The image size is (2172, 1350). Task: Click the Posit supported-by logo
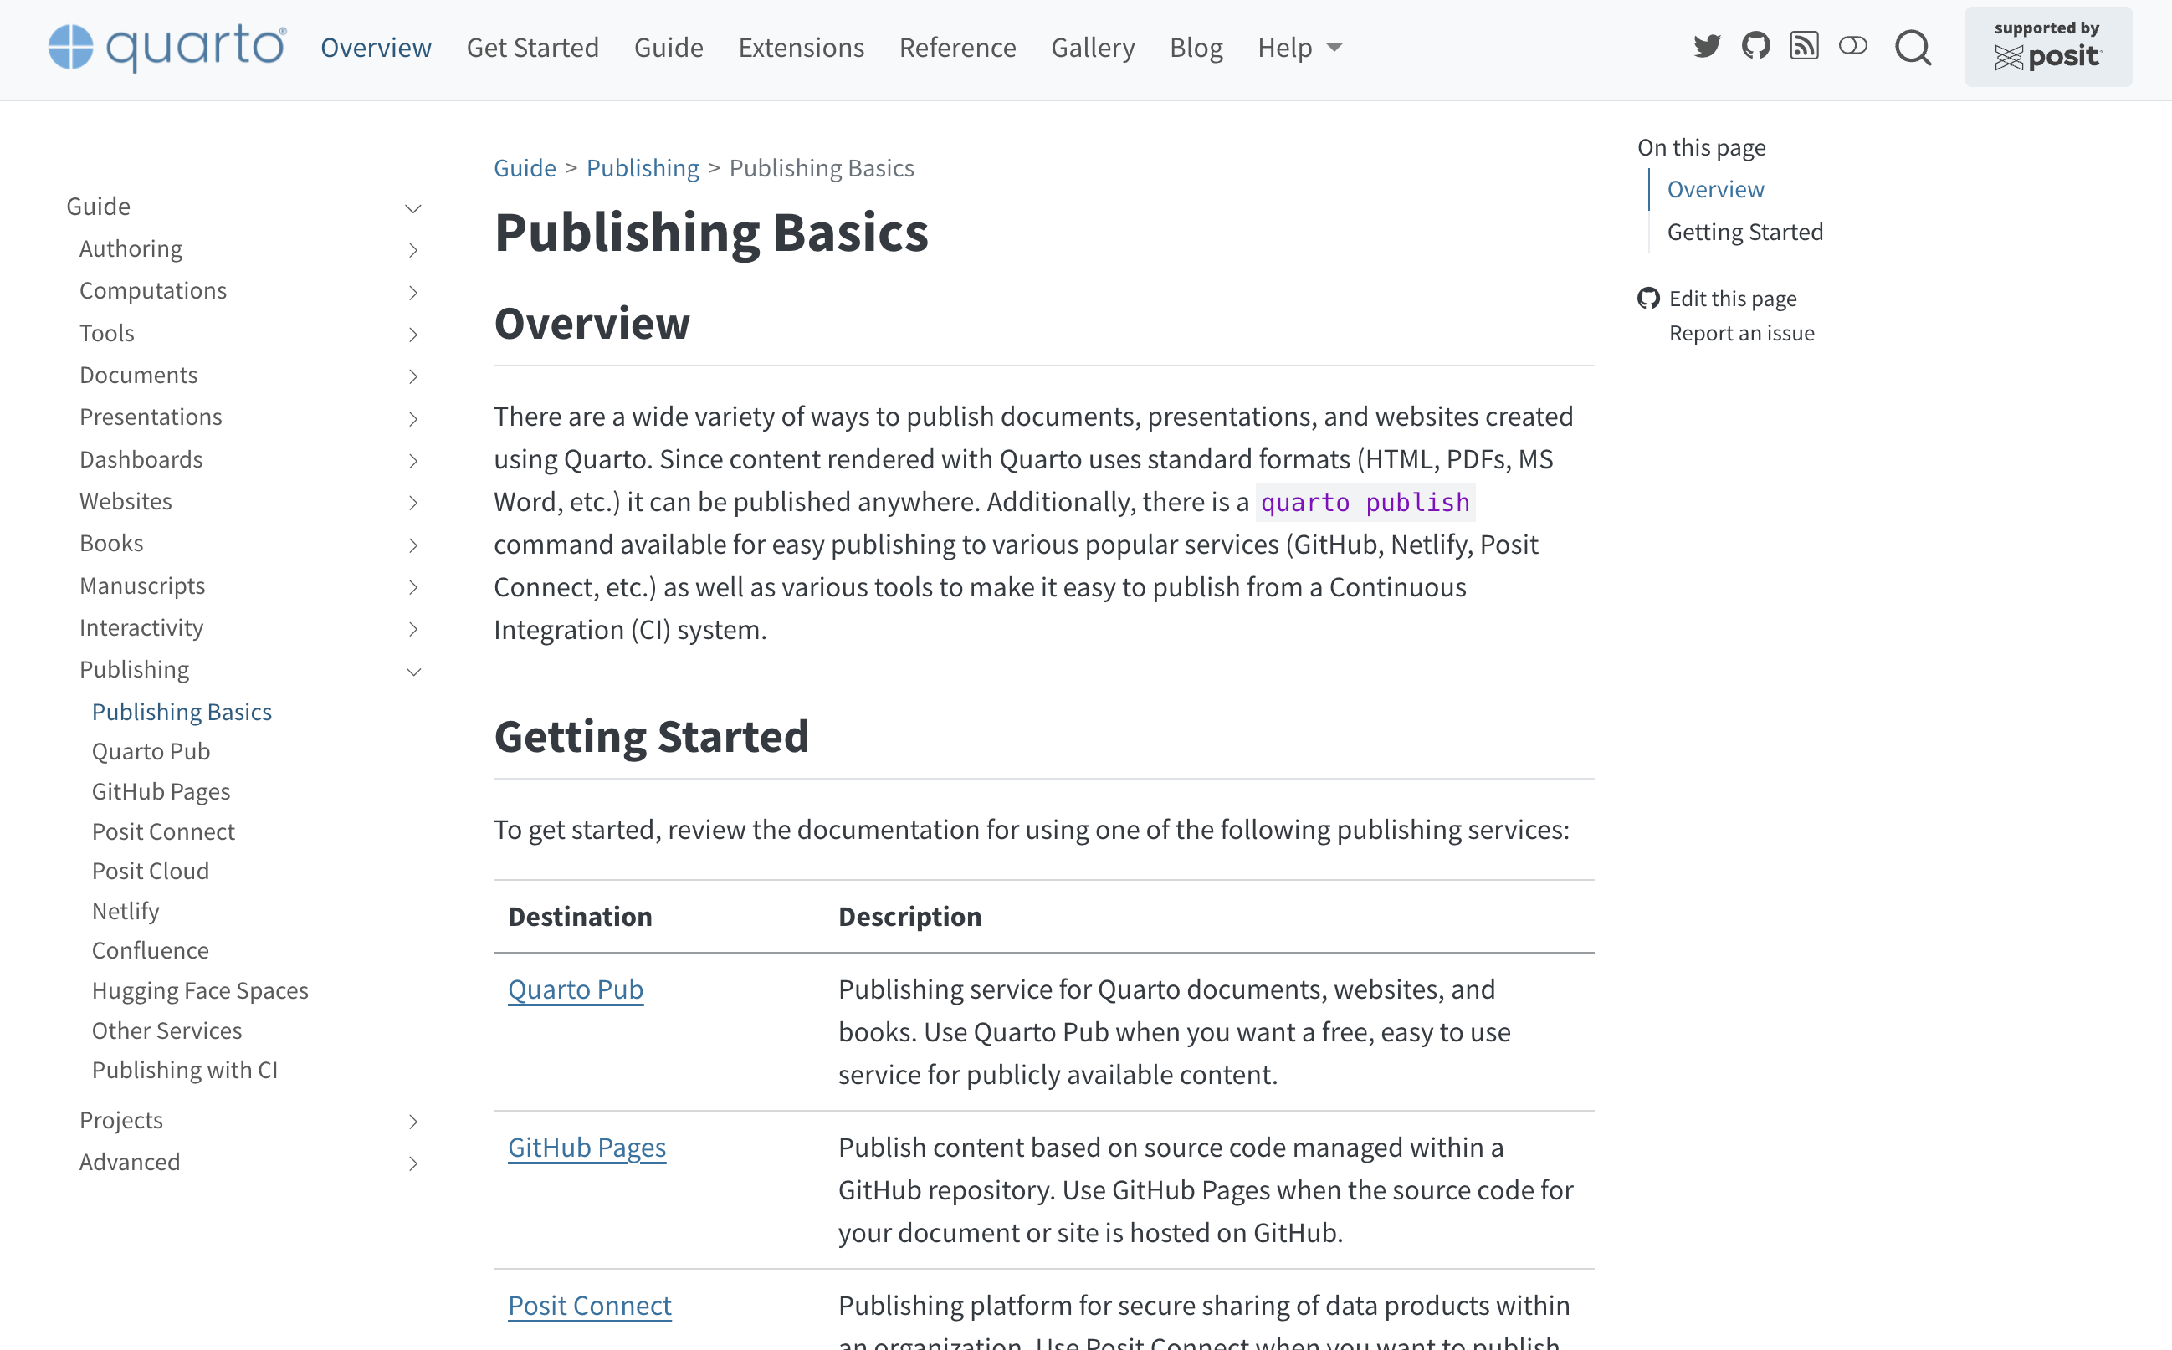coord(2047,48)
